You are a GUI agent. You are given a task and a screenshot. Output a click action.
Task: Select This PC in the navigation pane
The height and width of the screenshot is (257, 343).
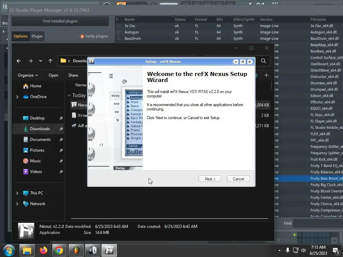33,193
